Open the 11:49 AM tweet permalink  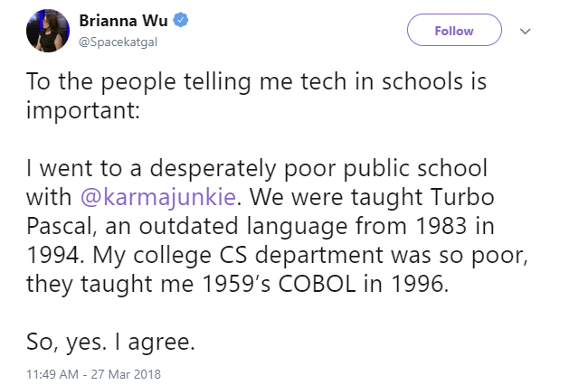tap(52, 374)
